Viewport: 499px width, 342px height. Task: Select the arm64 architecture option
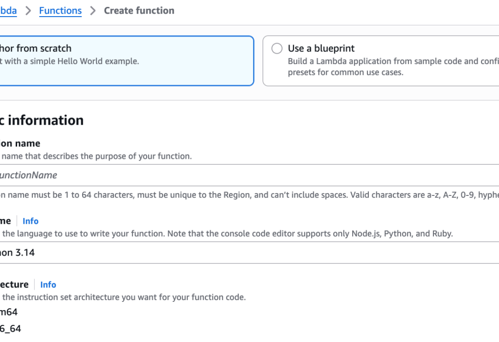9,312
